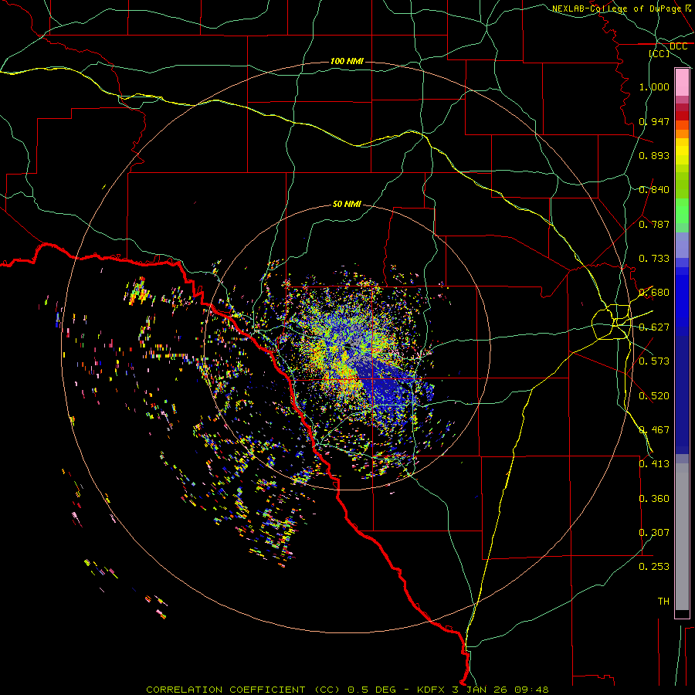Click the 0.307 color scale value
The height and width of the screenshot is (695, 695).
pos(654,533)
